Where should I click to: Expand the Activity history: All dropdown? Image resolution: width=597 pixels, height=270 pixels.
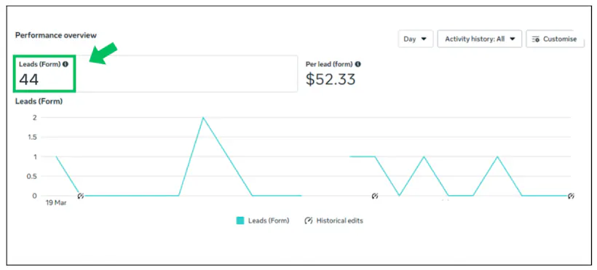[x=480, y=39]
